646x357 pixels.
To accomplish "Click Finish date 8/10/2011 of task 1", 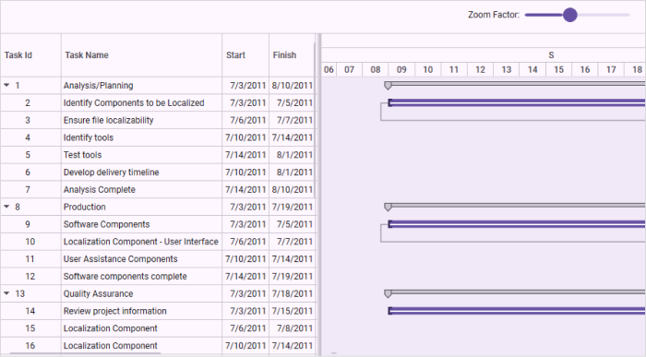I will click(293, 85).
